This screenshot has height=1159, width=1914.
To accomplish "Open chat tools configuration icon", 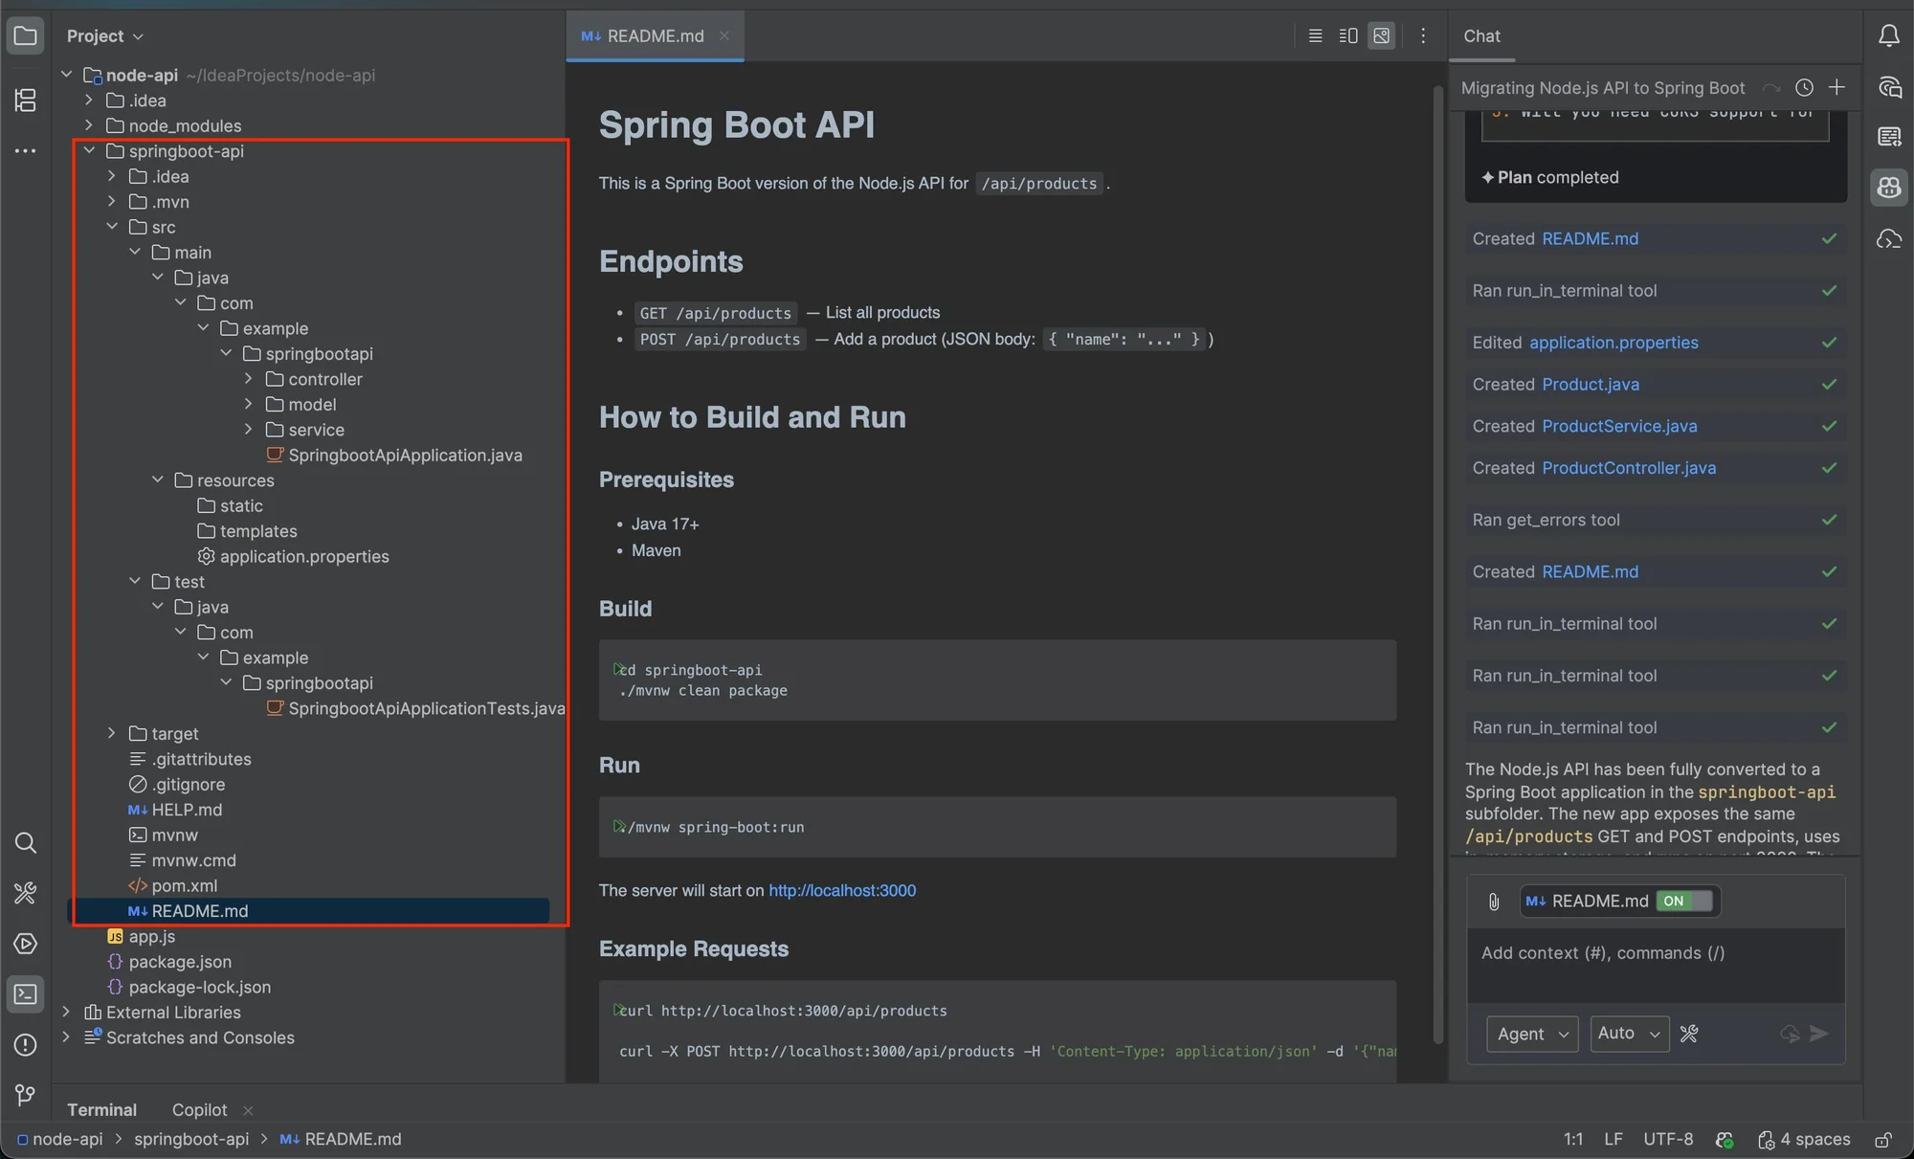I will tap(1689, 1034).
